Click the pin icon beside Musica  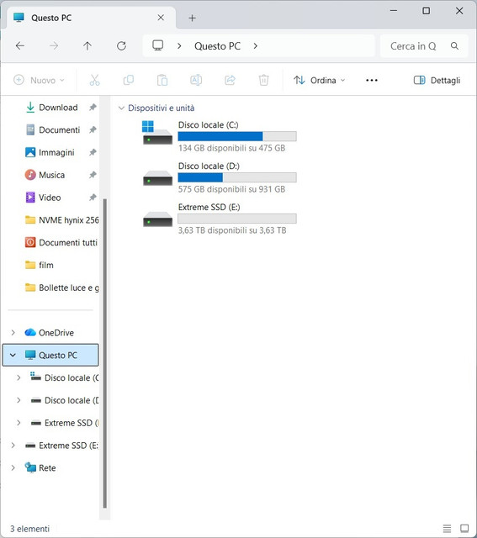[x=93, y=175]
